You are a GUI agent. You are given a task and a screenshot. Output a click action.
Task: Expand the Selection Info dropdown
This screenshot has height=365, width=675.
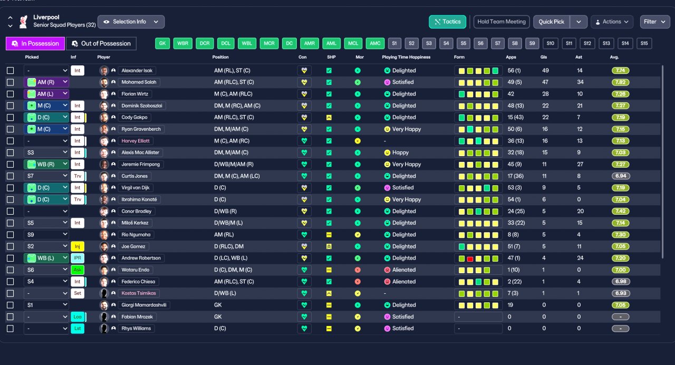tap(131, 22)
